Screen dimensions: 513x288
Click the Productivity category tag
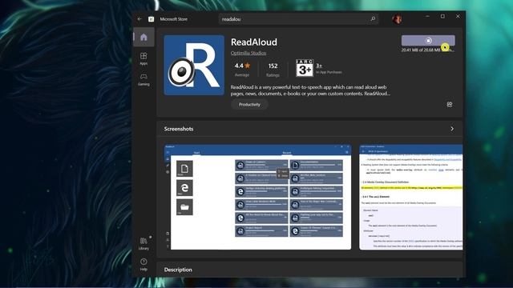tap(249, 105)
